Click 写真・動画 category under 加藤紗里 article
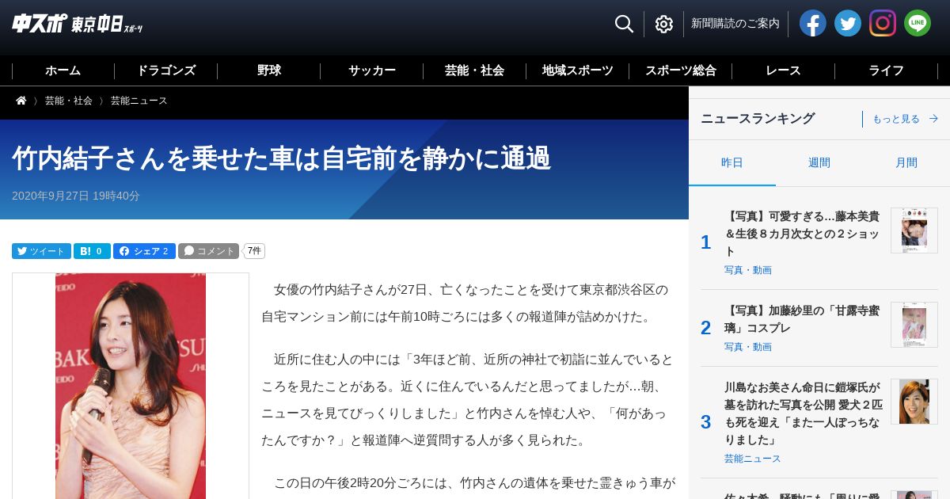950x499 pixels. tap(748, 347)
